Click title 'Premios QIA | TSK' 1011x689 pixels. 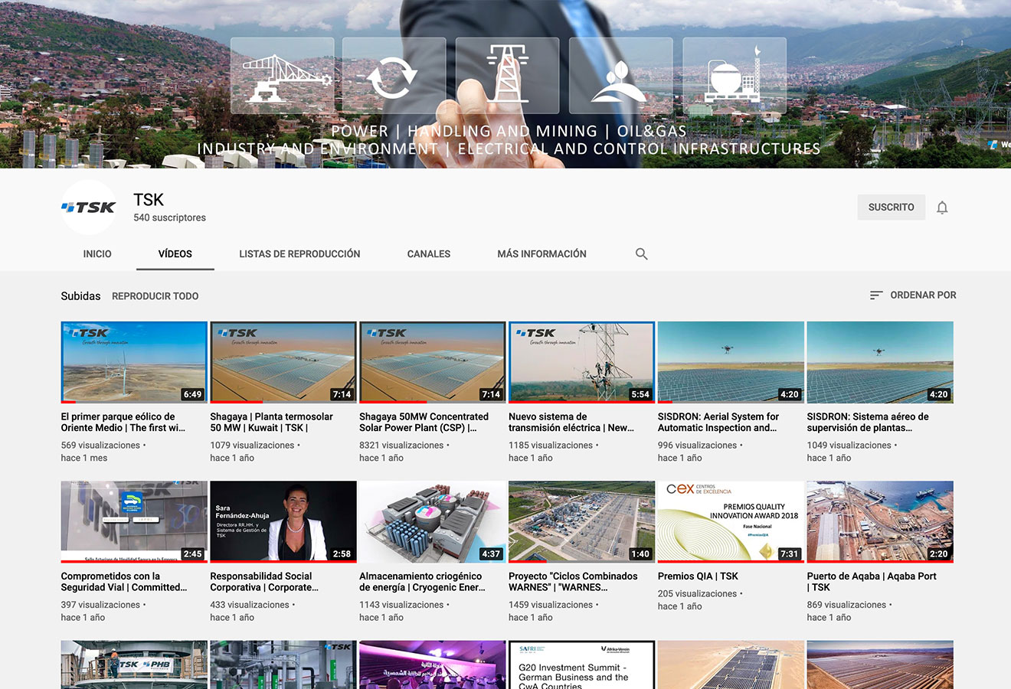698,576
